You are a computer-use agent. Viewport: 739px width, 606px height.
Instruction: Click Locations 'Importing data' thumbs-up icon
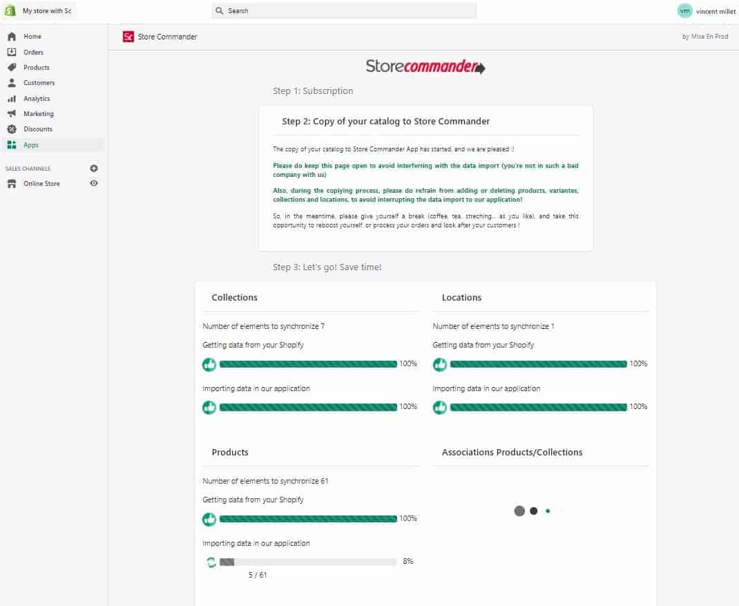pos(440,407)
